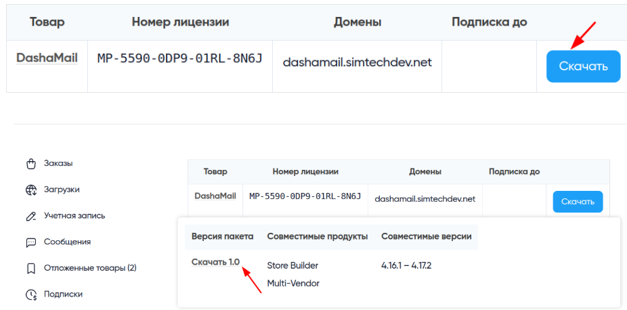The image size is (627, 310).
Task: Click the shopping bag icon beside Заказы
Action: (31, 164)
